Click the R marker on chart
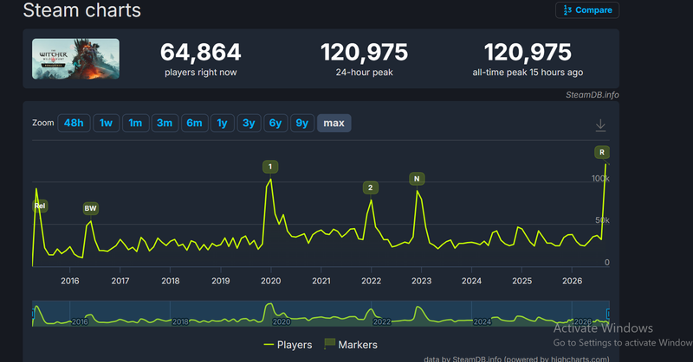 tap(602, 152)
